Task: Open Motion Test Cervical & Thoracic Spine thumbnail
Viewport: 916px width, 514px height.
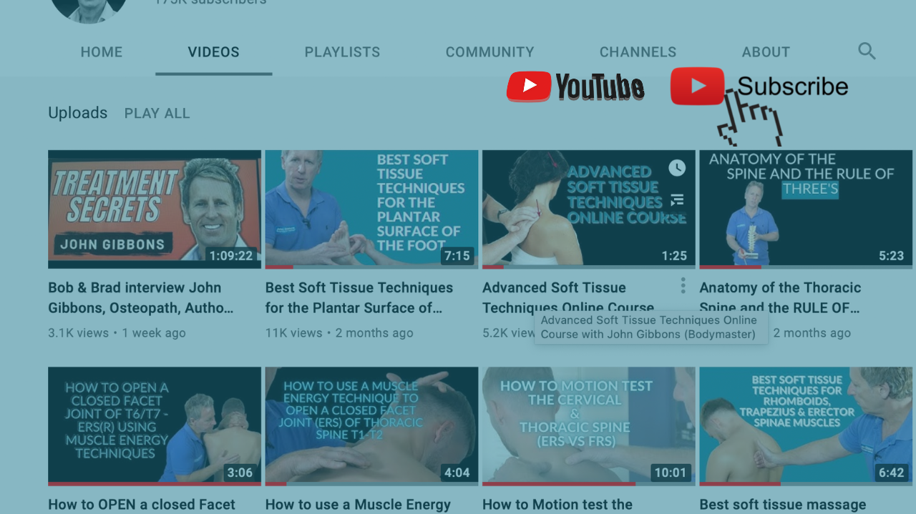Action: [589, 426]
